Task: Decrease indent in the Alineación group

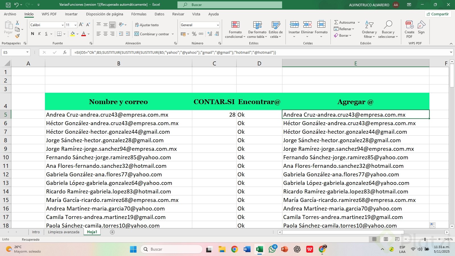Action: click(x=121, y=34)
